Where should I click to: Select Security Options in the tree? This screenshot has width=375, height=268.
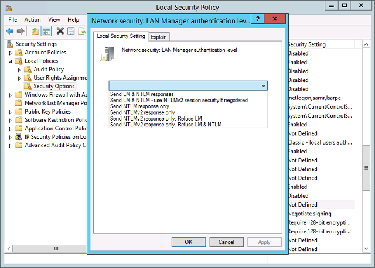pyautogui.click(x=54, y=87)
